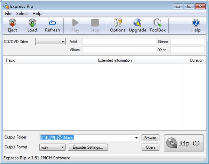This screenshot has height=164, width=209.
Task: Maximize the Express Rip window
Action: [189, 6]
